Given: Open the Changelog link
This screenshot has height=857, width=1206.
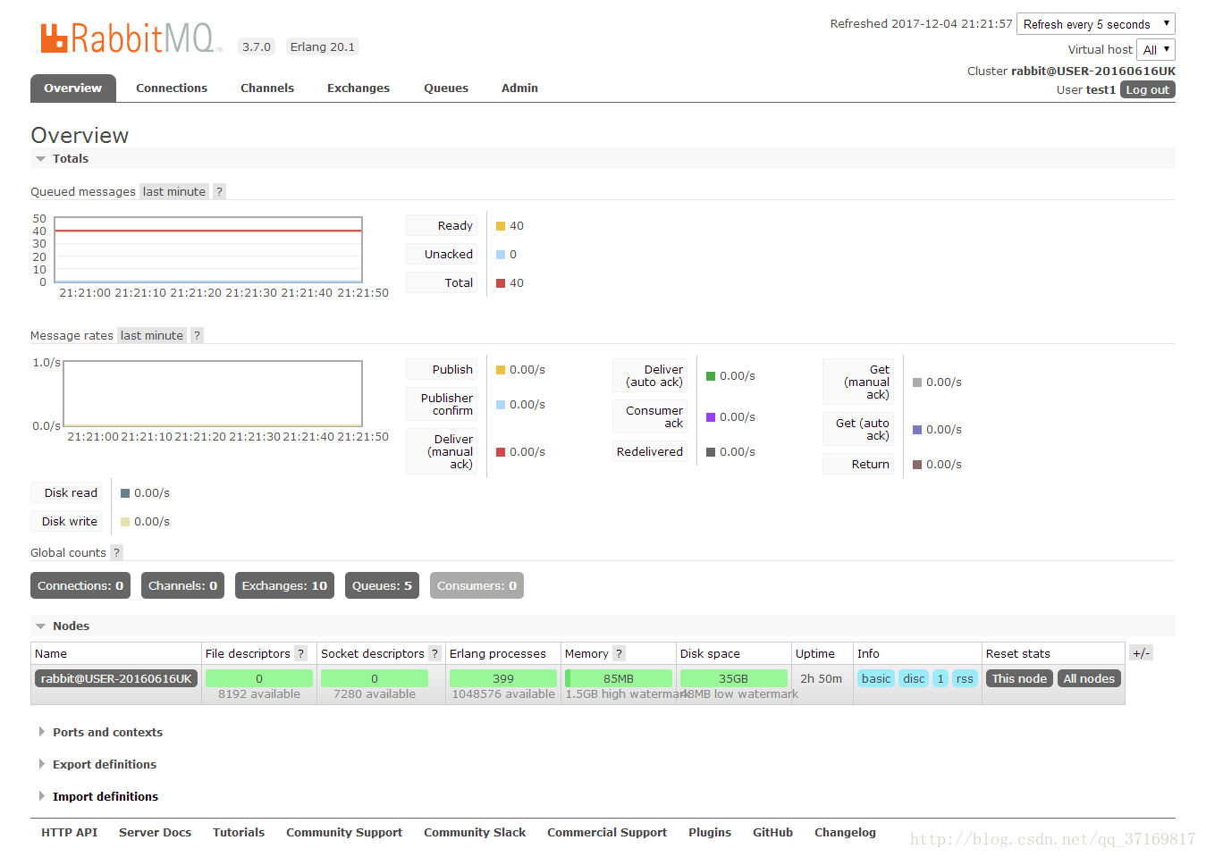Looking at the screenshot, I should click(845, 832).
